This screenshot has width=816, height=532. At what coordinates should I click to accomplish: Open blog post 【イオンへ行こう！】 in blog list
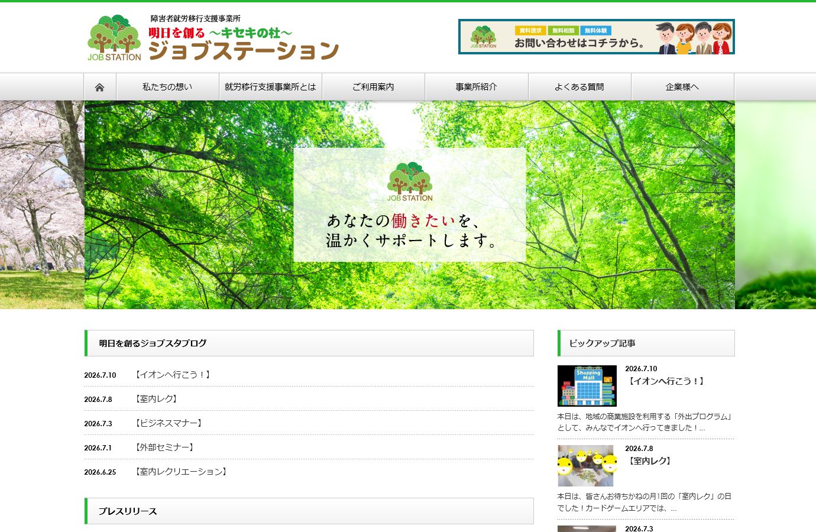click(x=173, y=375)
